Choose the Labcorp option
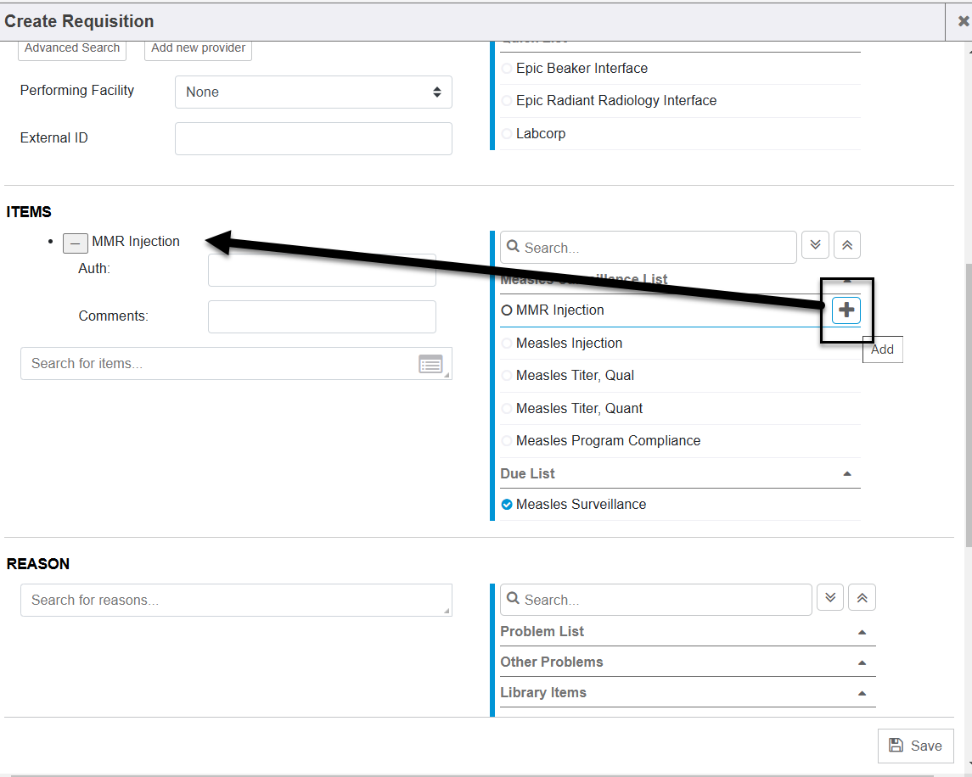972x777 pixels. pos(540,134)
